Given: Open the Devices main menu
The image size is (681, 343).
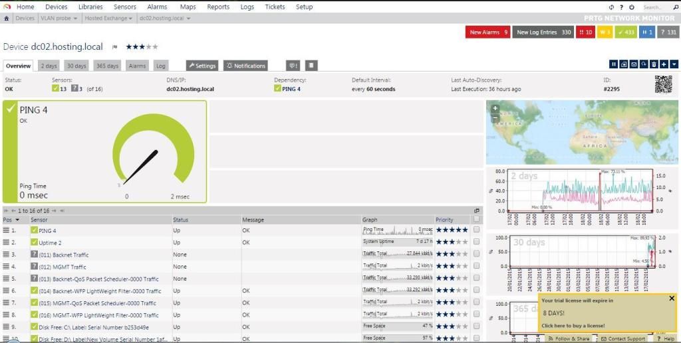Looking at the screenshot, I should coord(57,7).
